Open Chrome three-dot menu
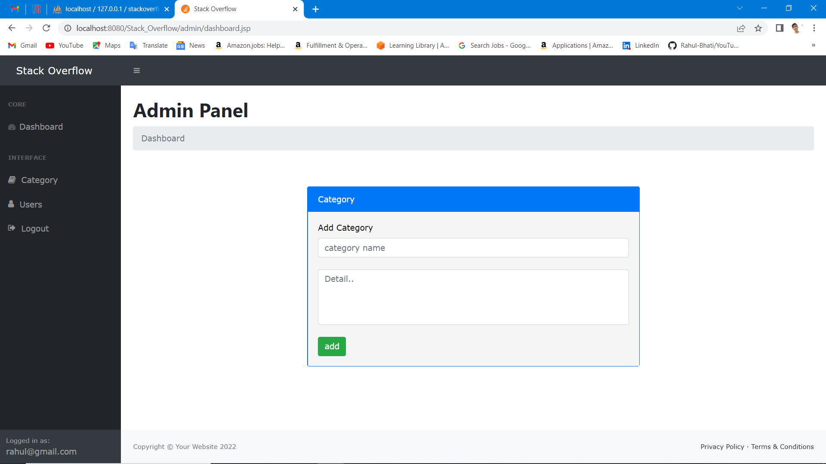Image resolution: width=826 pixels, height=464 pixels. coord(814,28)
